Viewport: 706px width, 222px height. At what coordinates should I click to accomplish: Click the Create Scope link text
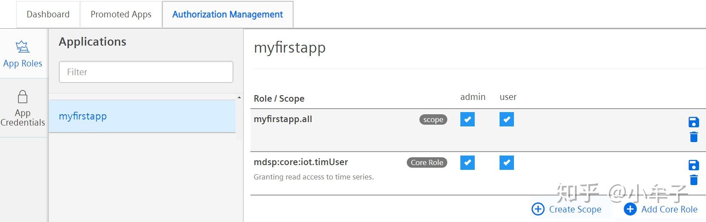point(575,209)
